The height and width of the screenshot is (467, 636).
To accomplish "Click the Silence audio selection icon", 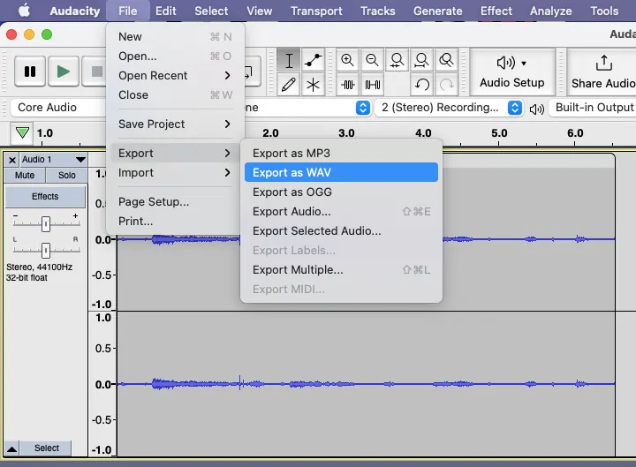I will [372, 85].
